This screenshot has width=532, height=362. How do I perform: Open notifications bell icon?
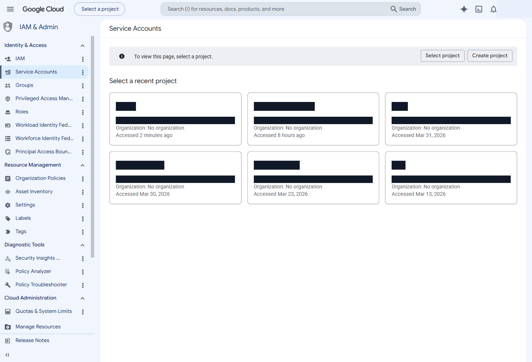click(x=494, y=9)
